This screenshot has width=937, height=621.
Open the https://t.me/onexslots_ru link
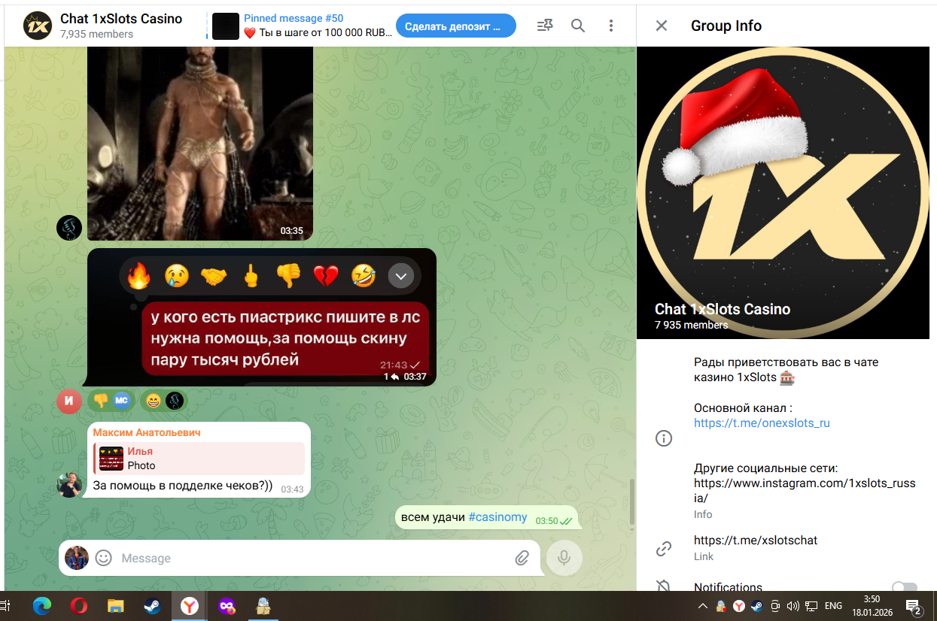coord(762,423)
